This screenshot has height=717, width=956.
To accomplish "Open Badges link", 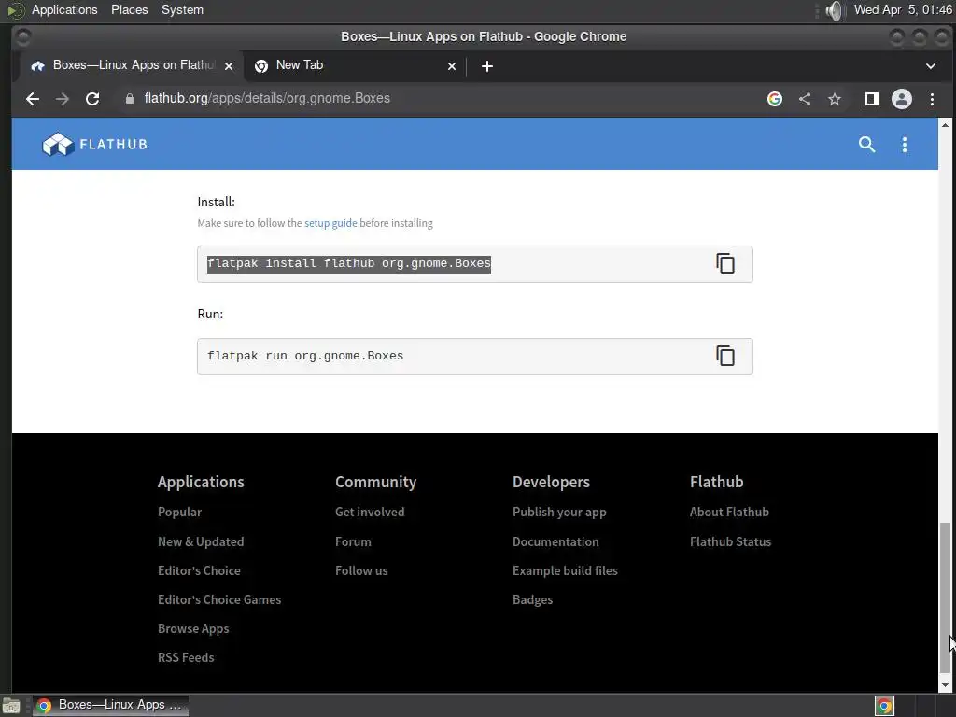I will coord(532,599).
